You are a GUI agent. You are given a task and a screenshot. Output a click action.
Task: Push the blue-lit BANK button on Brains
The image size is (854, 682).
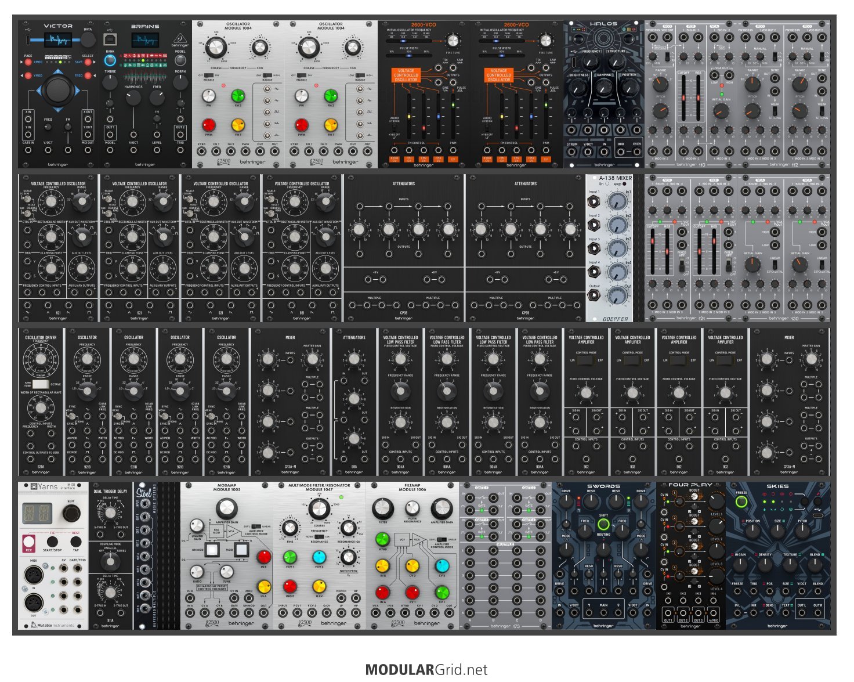[110, 60]
